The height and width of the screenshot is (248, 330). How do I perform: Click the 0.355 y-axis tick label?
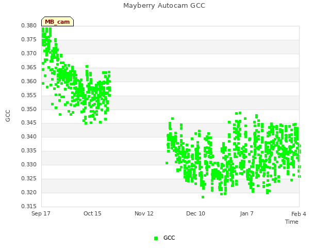tap(29, 95)
